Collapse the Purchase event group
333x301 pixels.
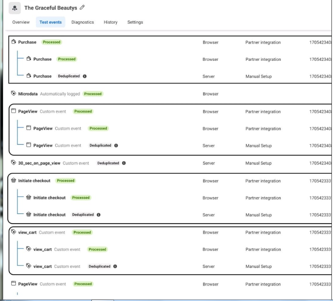point(27,42)
